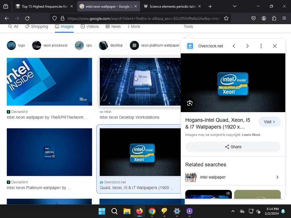Open Intel Xeon Desktop Workstations link
Image resolution: width=291 pixels, height=218 pixels.
tap(129, 117)
